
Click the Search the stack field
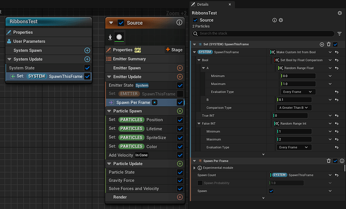tap(263, 34)
